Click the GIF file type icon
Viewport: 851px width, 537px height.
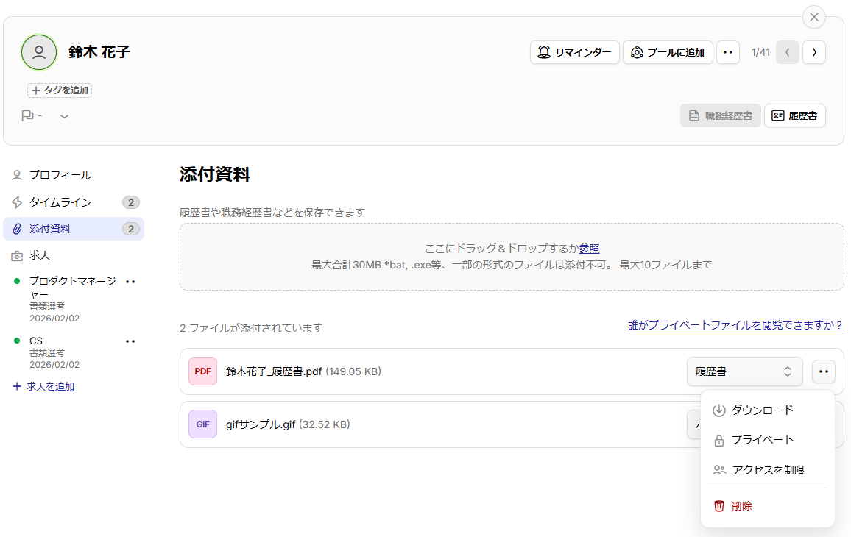(202, 424)
